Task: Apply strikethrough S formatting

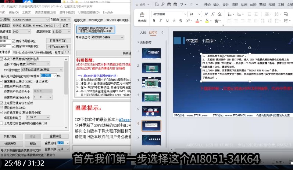Action: (x=181, y=21)
